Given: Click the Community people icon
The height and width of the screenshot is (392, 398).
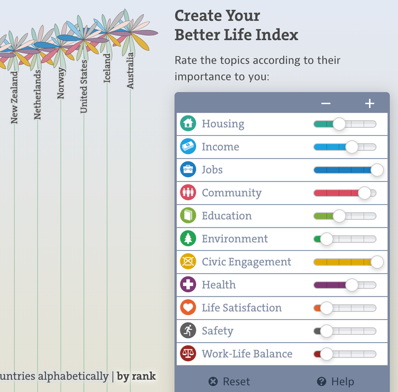Looking at the screenshot, I should click(x=188, y=193).
